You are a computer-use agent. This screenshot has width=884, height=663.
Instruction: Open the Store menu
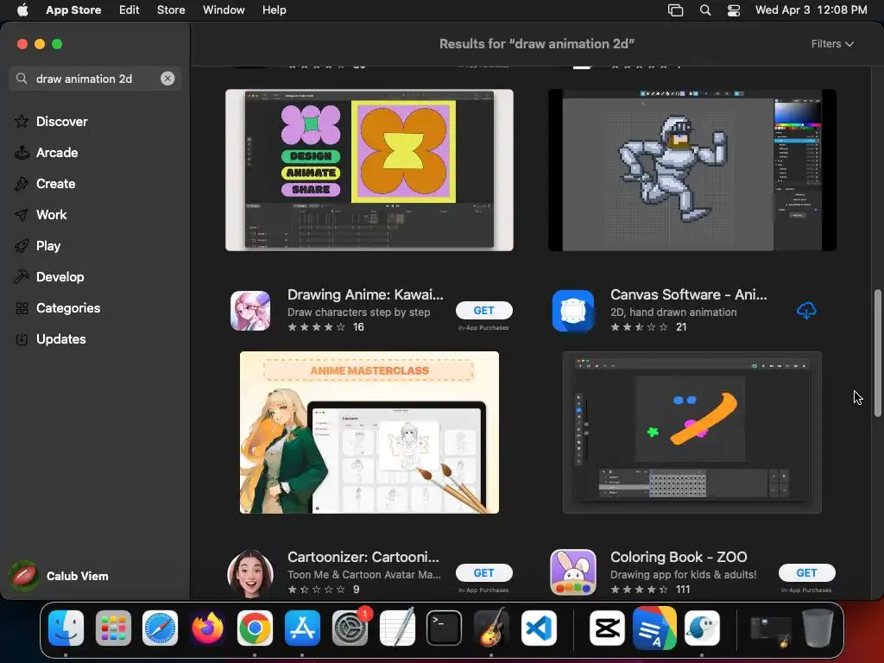pyautogui.click(x=171, y=10)
